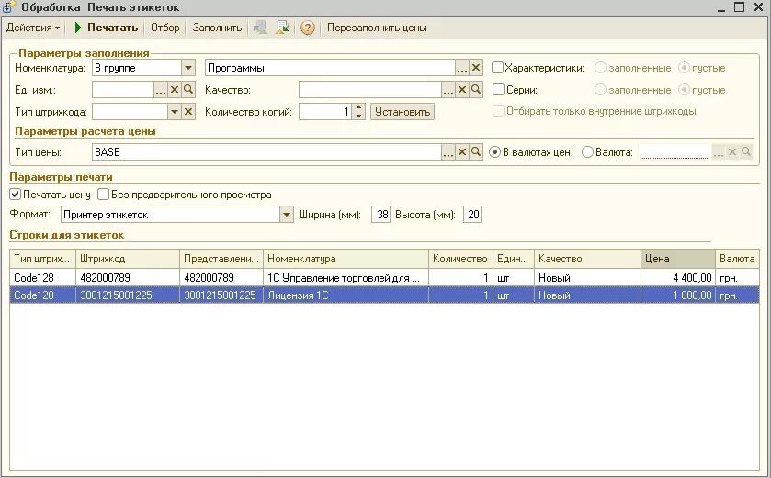The width and height of the screenshot is (771, 478).
Task: Clear the Ед. изм. field
Action: [174, 90]
